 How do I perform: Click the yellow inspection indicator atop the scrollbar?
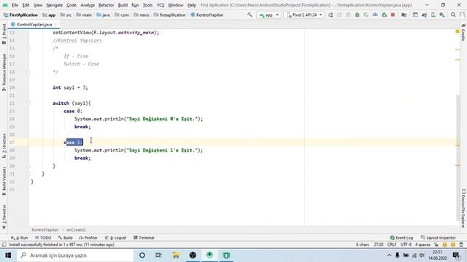[458, 31]
